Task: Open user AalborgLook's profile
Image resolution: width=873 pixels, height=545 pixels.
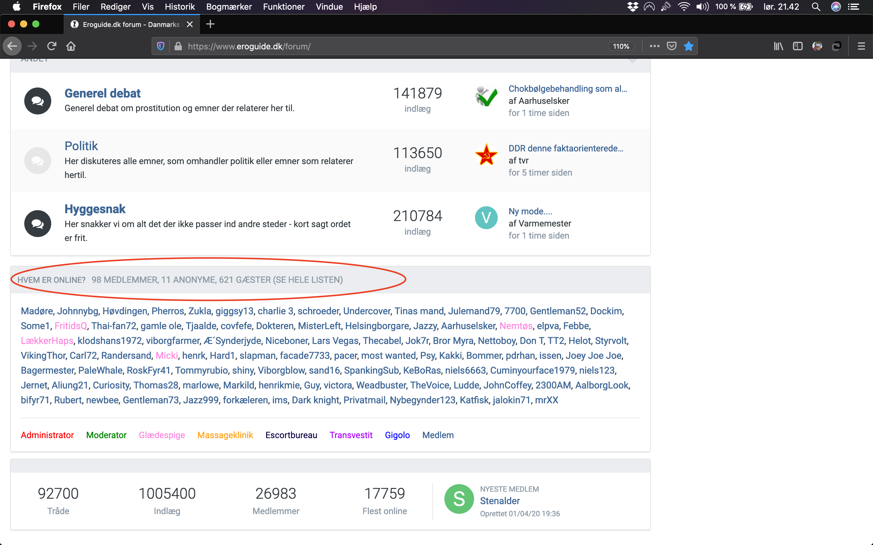Action: [602, 385]
